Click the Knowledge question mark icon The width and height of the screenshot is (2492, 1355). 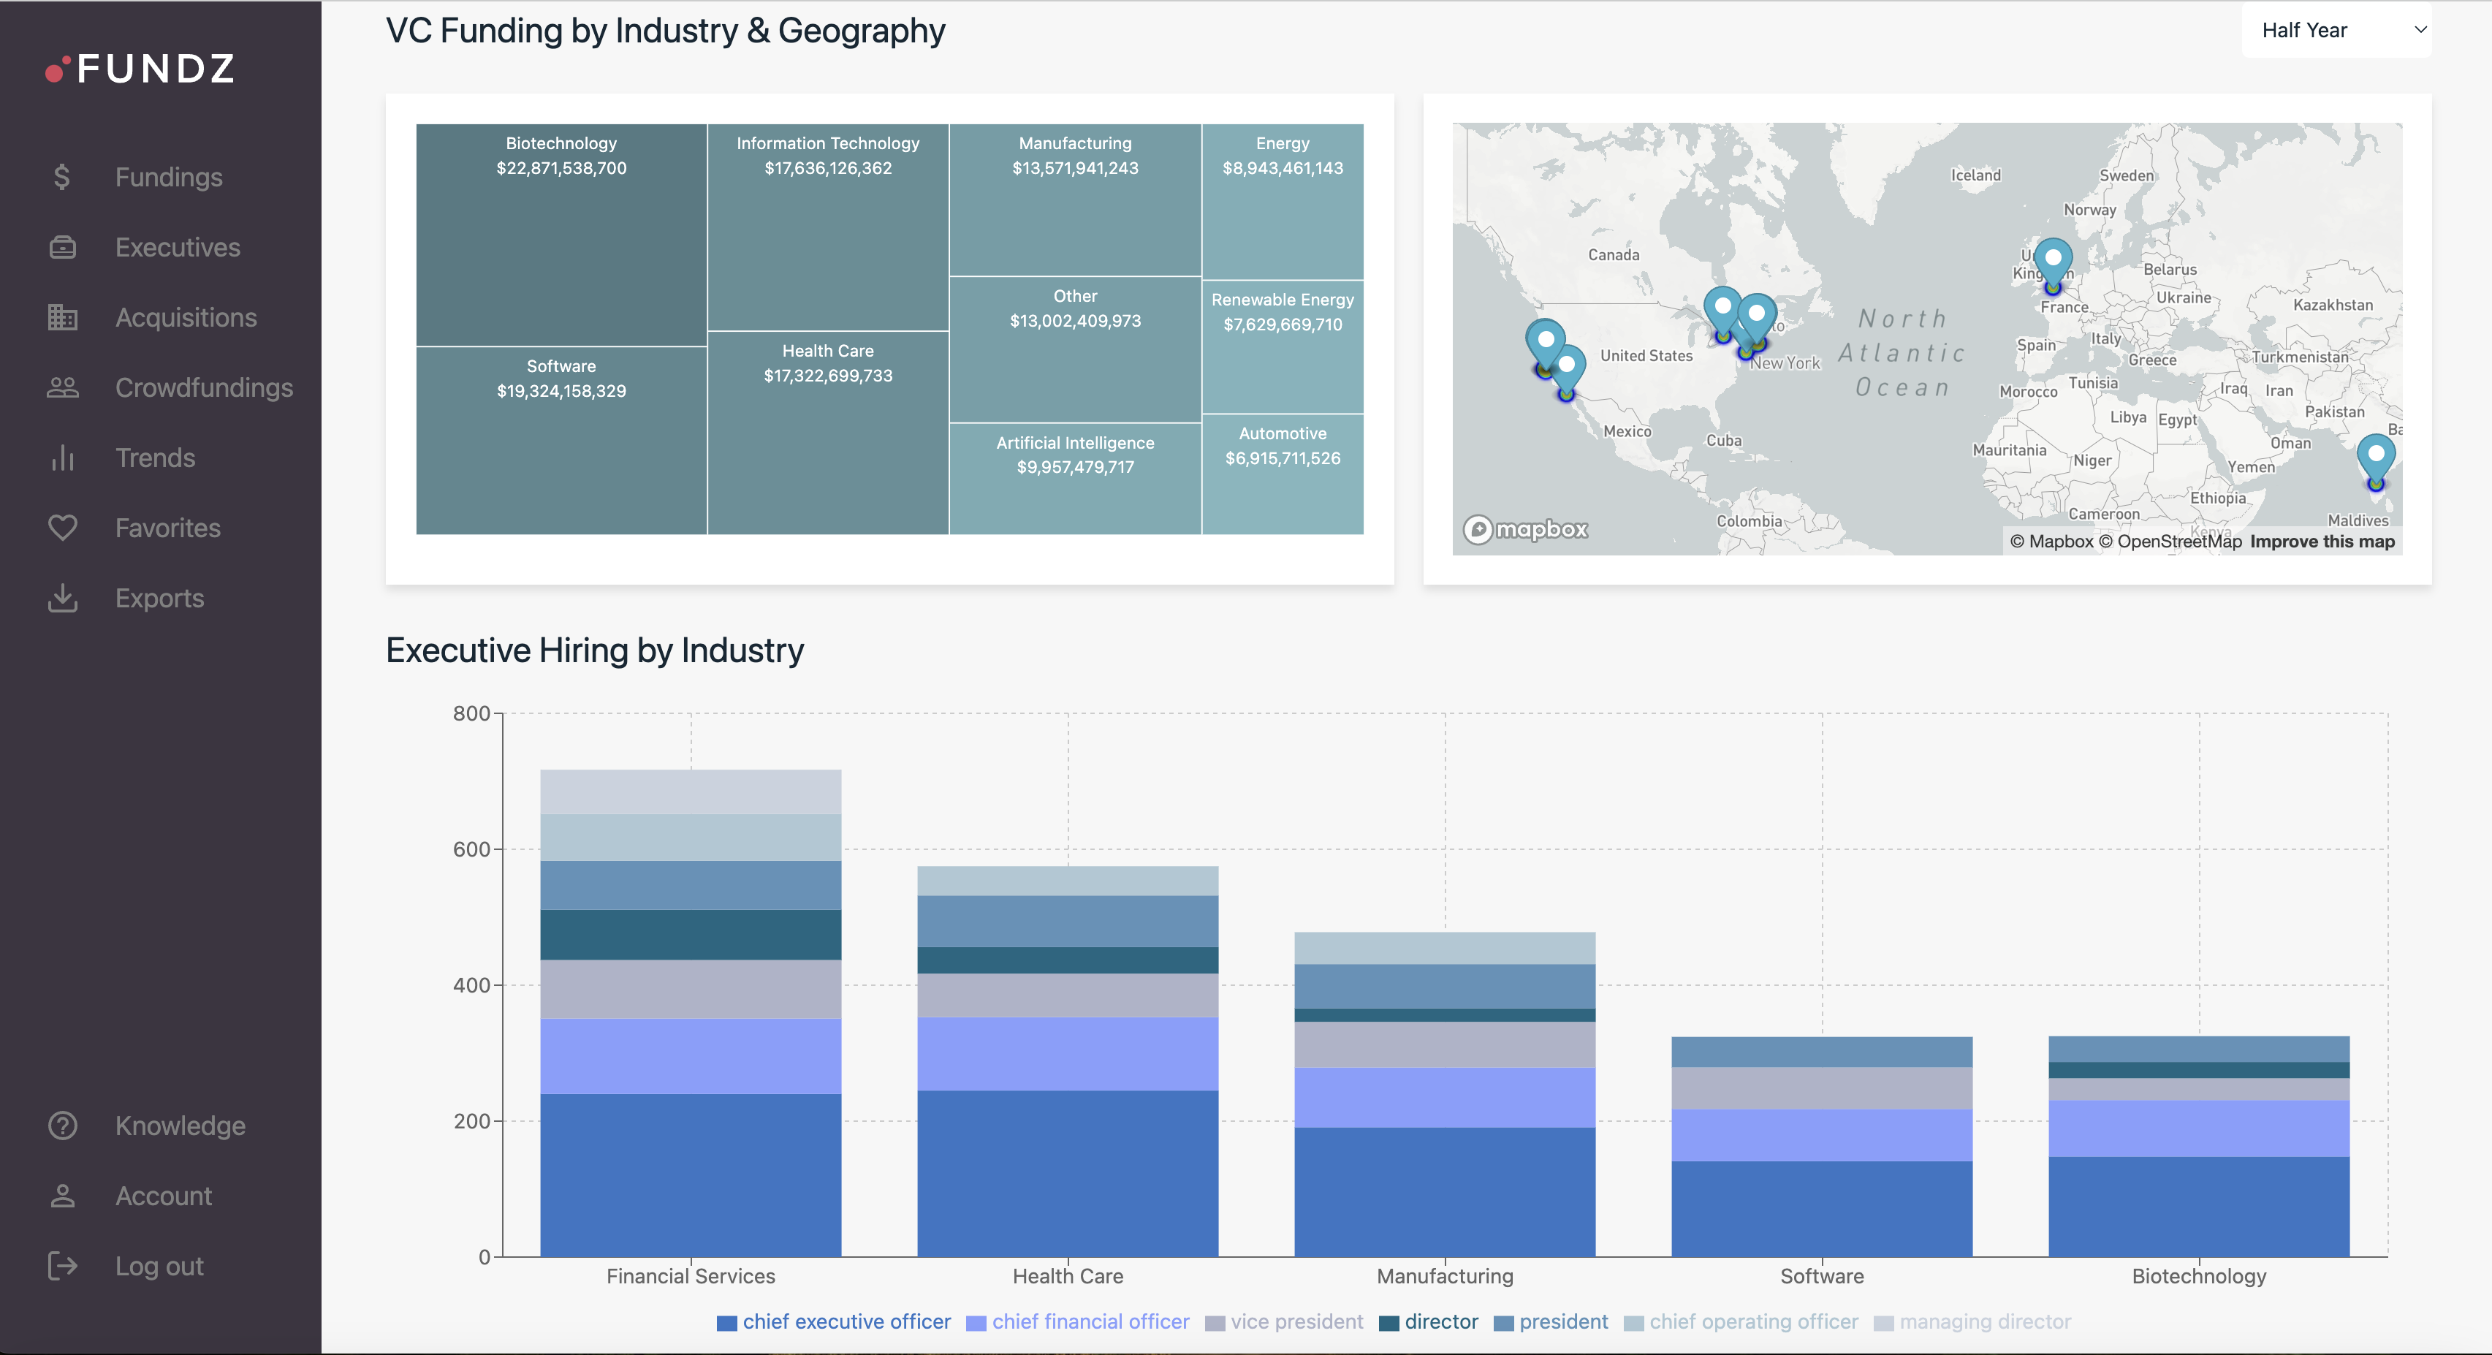(x=61, y=1126)
